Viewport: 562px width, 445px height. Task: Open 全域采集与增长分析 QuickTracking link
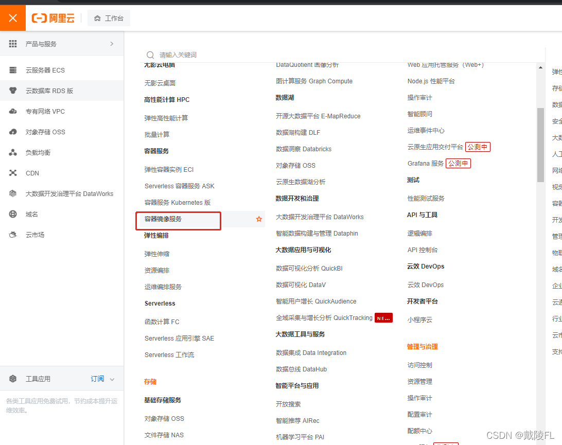click(324, 318)
